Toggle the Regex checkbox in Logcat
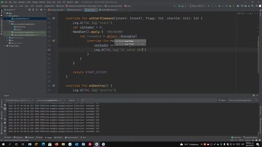The height and width of the screenshot is (147, 262). click(x=219, y=100)
